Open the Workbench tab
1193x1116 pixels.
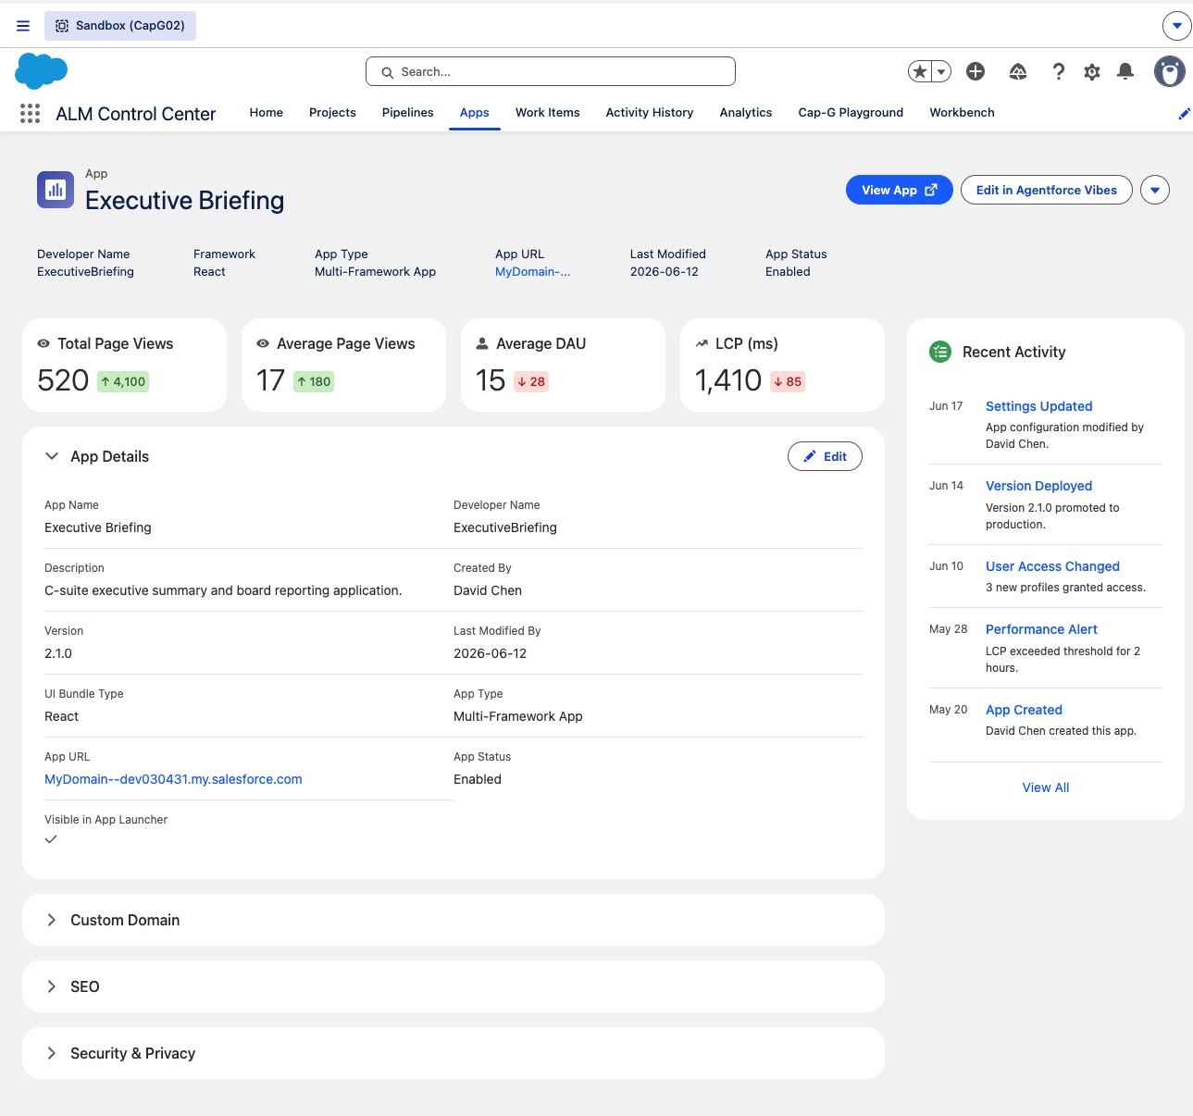coord(962,112)
